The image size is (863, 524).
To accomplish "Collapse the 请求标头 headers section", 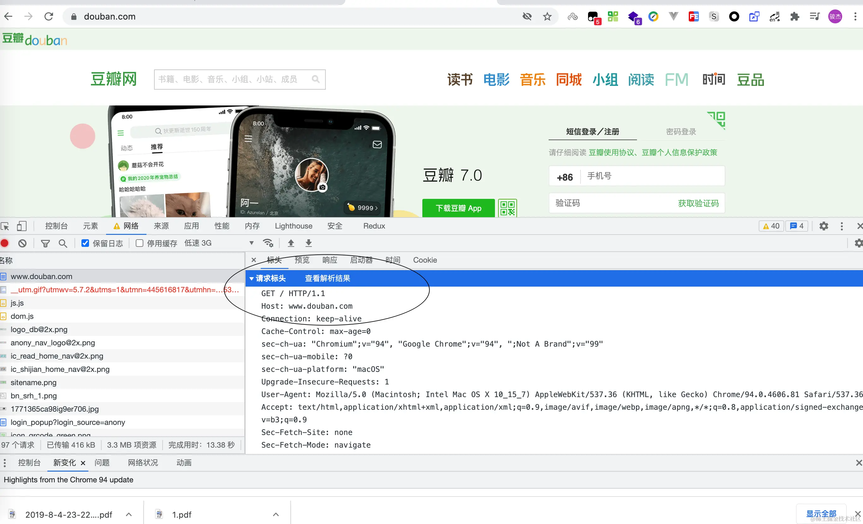I will [x=252, y=278].
